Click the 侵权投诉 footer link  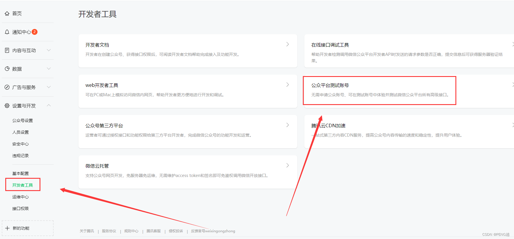click(176, 231)
